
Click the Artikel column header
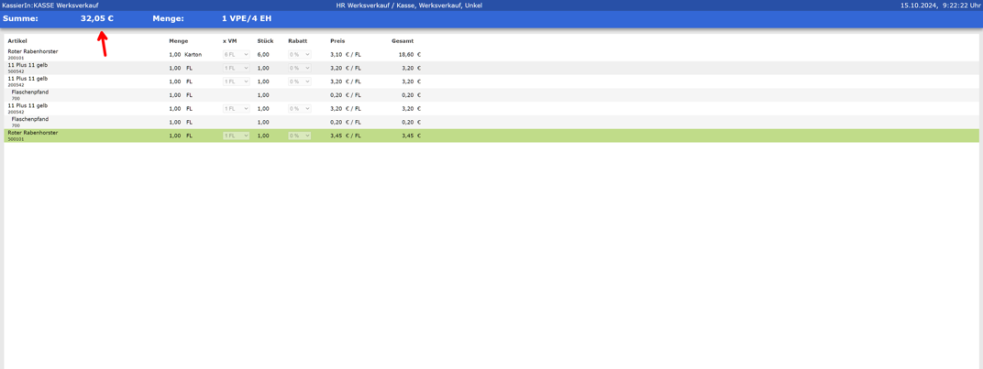[17, 41]
